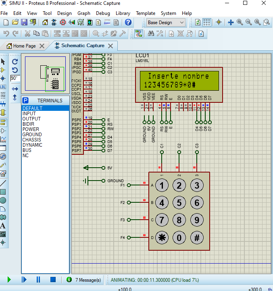Image resolution: width=273 pixels, height=291 pixels.
Task: Zoom to area with the magnifier selection icon
Action: tap(267, 23)
